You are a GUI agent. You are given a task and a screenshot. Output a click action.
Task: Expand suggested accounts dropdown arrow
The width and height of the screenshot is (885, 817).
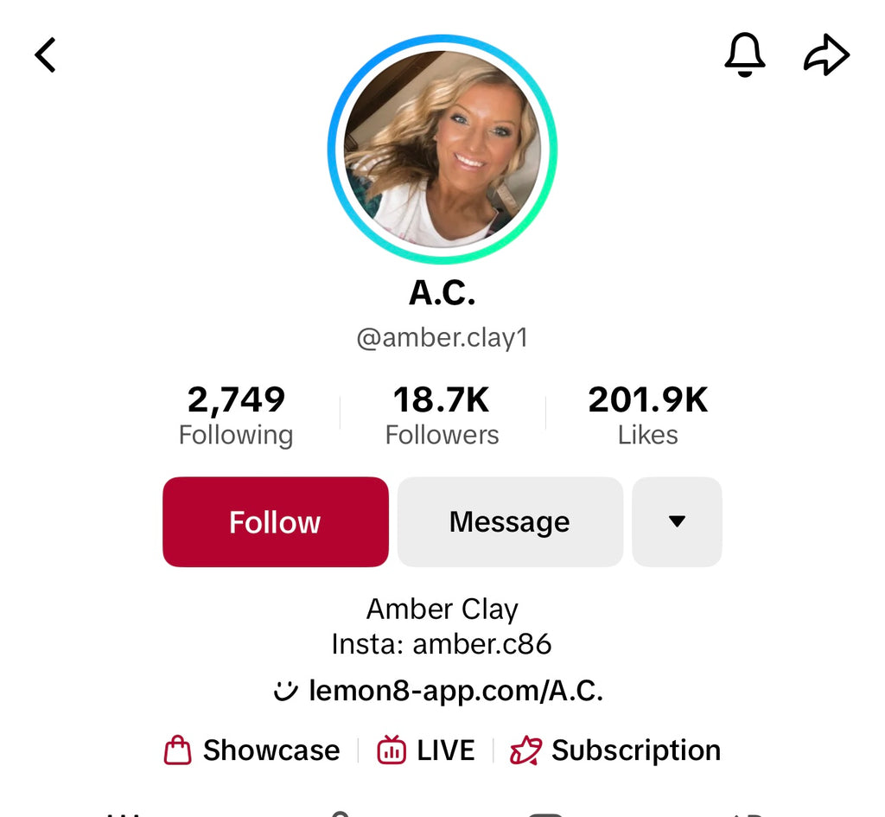pyautogui.click(x=677, y=521)
